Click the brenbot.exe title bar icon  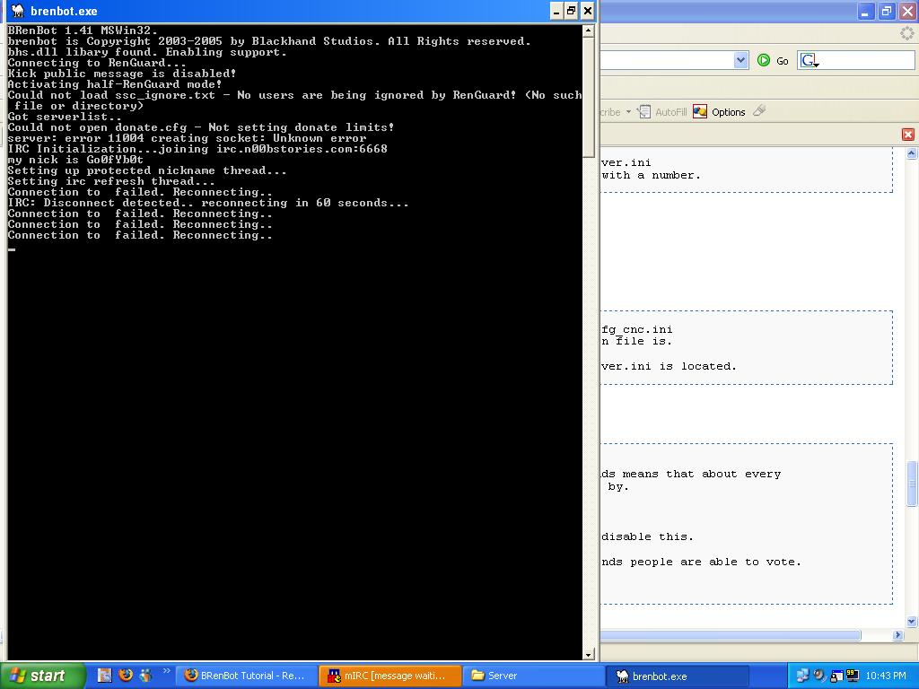tap(17, 11)
